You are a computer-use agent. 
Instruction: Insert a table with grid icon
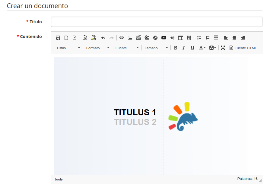click(x=181, y=38)
